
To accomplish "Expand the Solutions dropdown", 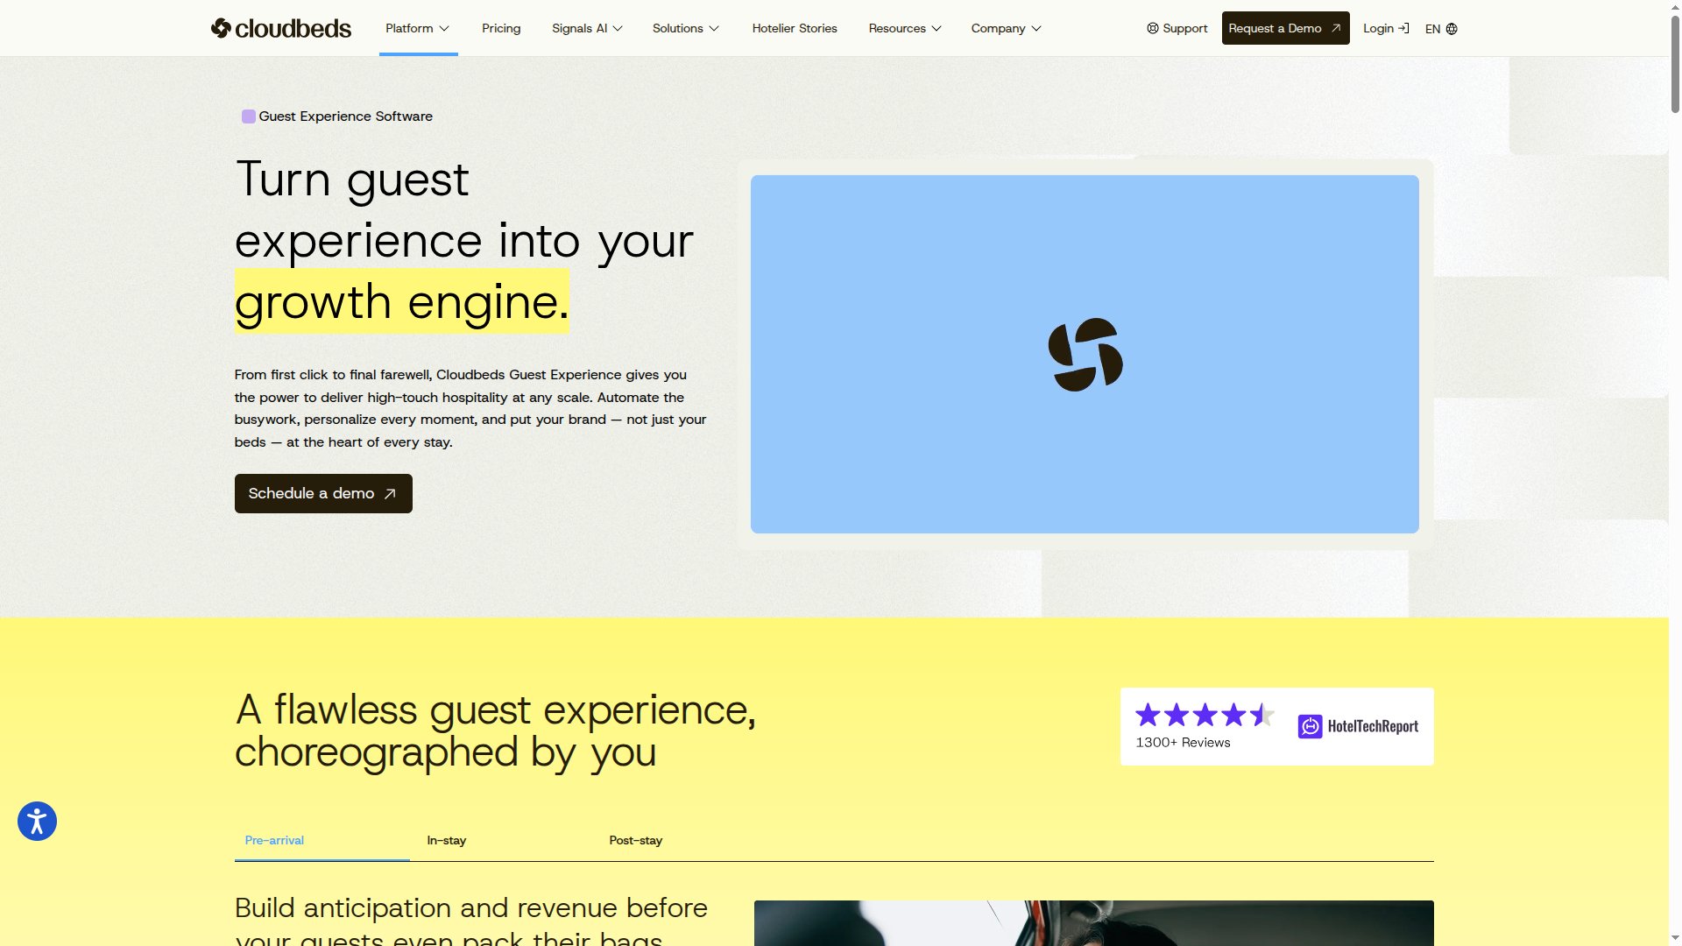I will (x=685, y=28).
